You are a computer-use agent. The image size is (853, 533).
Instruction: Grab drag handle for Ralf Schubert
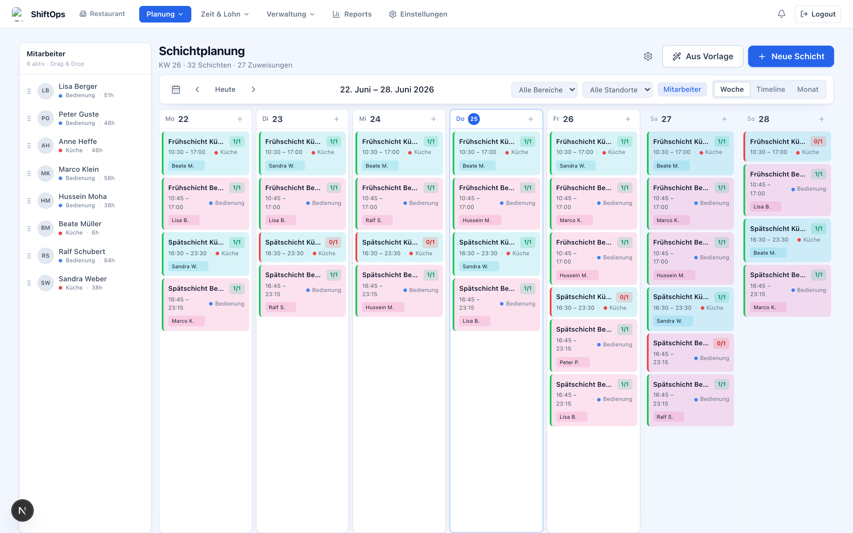pos(29,256)
